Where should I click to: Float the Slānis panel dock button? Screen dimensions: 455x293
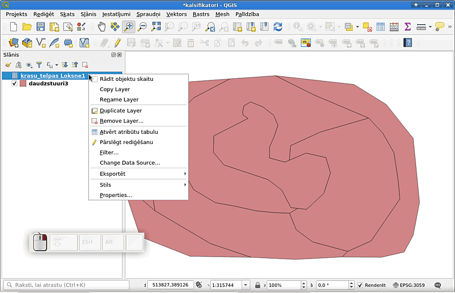click(x=113, y=55)
